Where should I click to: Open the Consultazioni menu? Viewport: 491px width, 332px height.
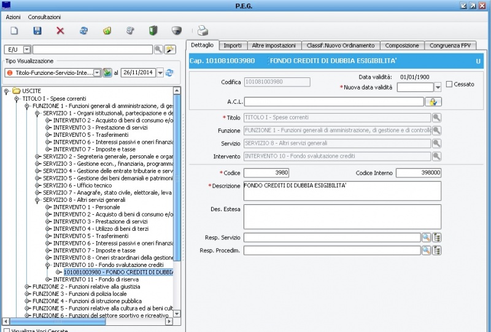click(x=44, y=17)
